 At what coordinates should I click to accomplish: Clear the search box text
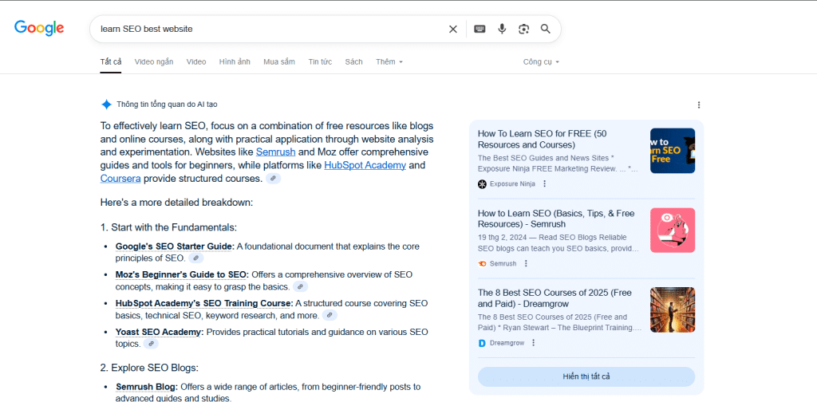(x=453, y=29)
